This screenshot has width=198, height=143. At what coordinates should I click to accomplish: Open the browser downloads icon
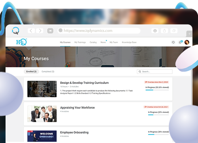(x=155, y=31)
